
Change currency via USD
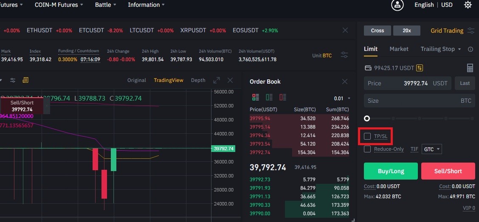(x=447, y=5)
